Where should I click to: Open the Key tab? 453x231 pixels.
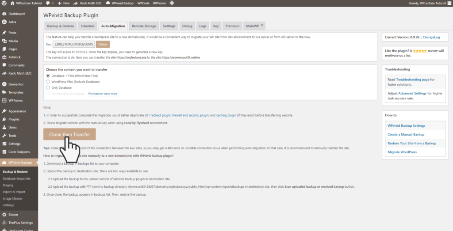(216, 26)
